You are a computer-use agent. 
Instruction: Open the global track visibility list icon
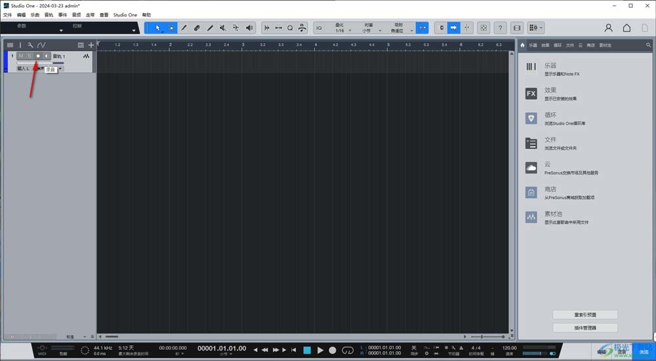click(x=81, y=45)
